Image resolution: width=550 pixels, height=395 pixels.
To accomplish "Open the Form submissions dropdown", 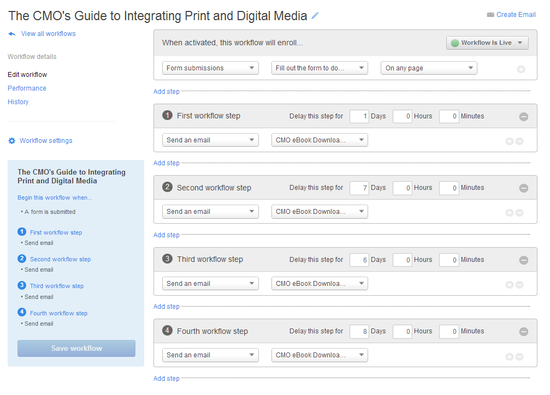I will point(210,68).
